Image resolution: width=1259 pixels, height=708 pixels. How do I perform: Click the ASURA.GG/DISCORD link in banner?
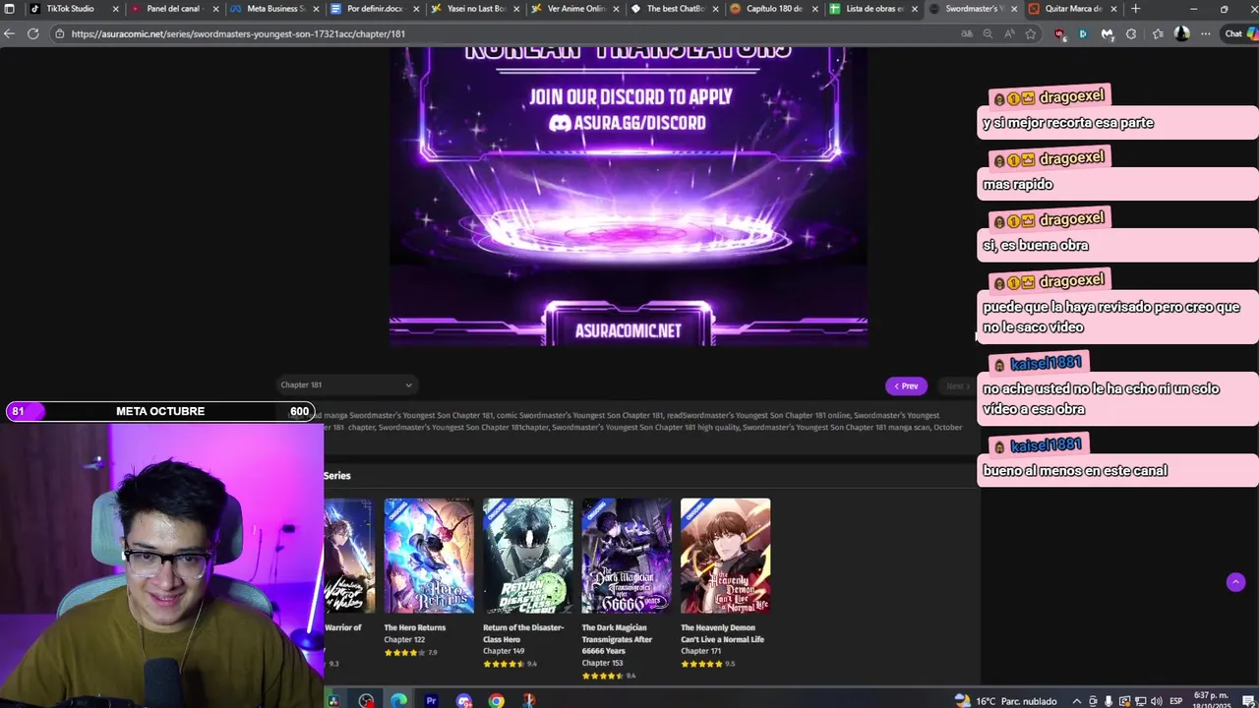coord(628,124)
